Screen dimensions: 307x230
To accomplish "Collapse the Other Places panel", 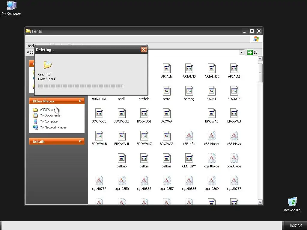I will click(80, 101).
